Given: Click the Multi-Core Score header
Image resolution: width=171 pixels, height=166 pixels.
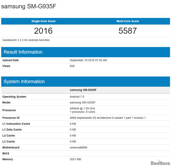Looking at the screenshot, I should 128,21.
